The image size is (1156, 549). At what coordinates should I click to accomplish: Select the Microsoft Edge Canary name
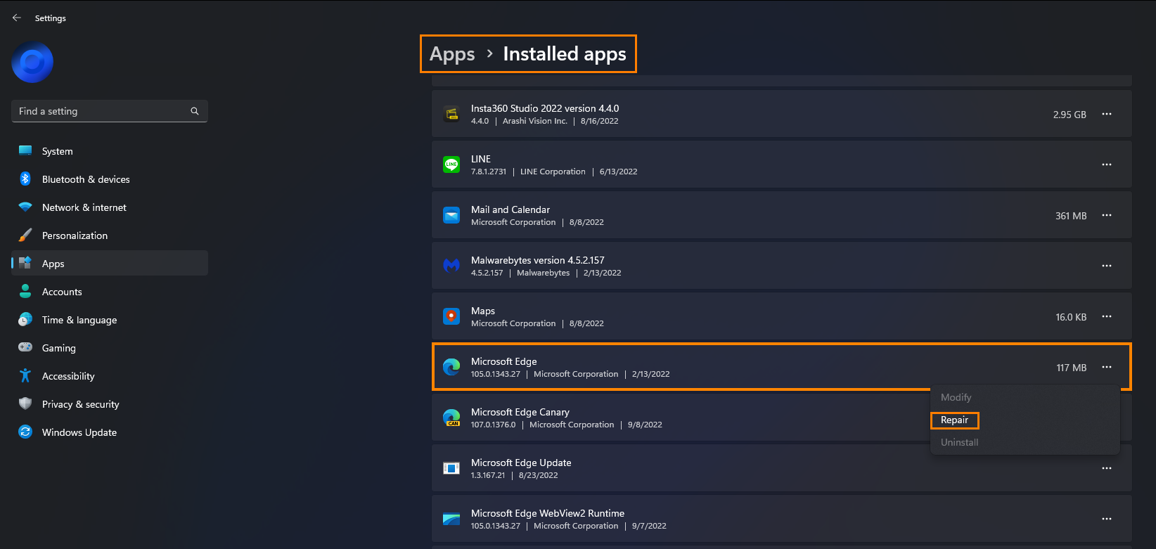pos(520,412)
